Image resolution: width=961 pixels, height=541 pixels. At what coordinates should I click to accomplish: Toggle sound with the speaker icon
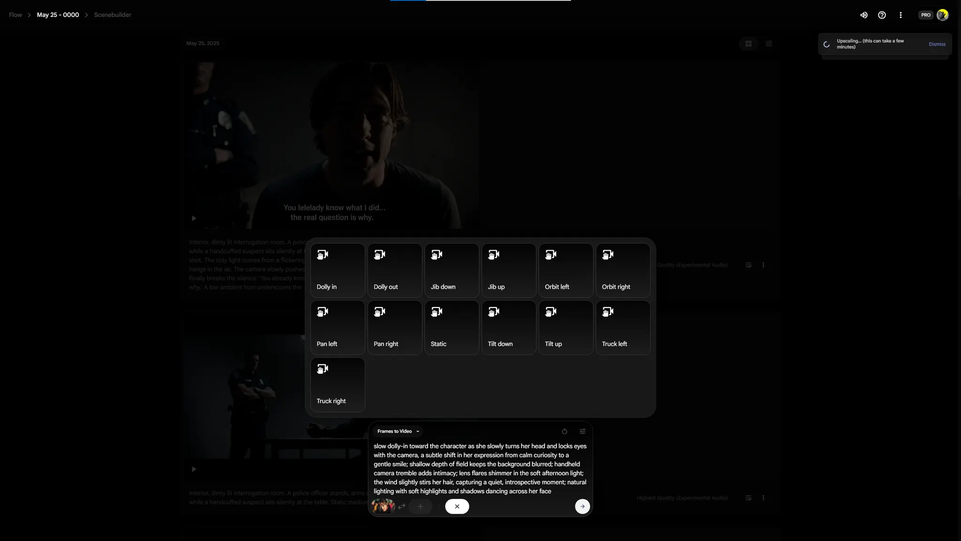point(863,15)
